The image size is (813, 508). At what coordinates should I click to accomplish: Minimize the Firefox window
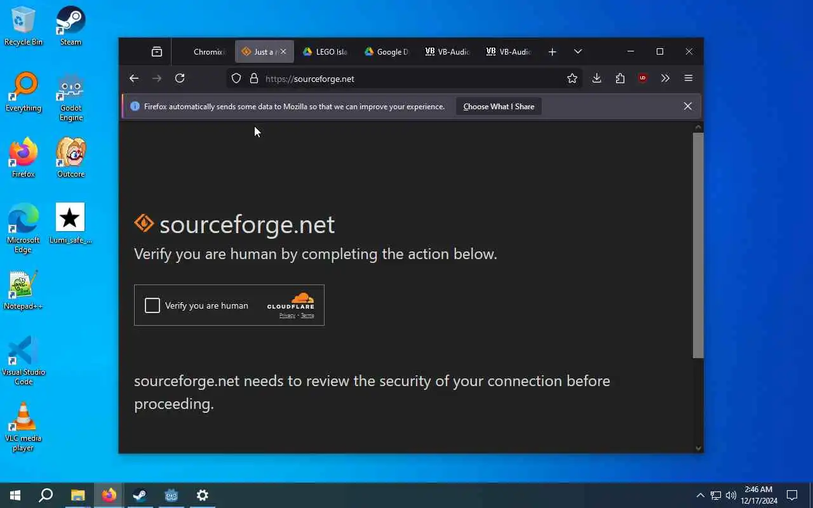(631, 51)
